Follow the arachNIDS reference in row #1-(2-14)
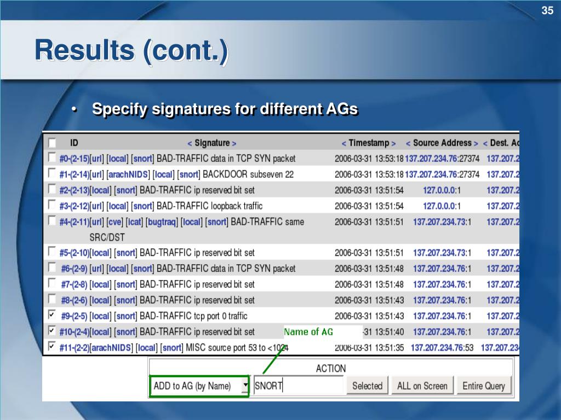Image resolution: width=561 pixels, height=420 pixels. tap(128, 174)
